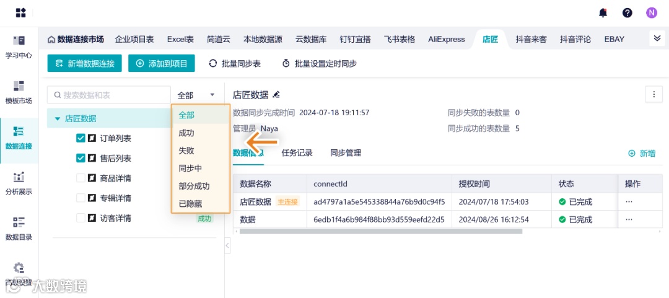This screenshot has width=669, height=298.
Task: Open the help question mark icon
Action: pyautogui.click(x=627, y=13)
